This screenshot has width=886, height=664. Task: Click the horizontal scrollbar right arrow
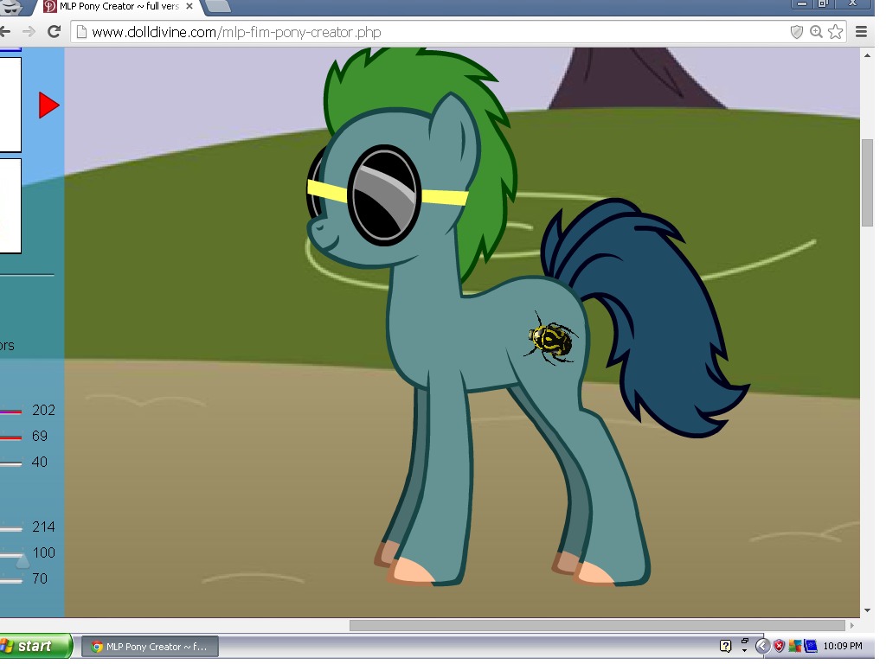[x=852, y=625]
